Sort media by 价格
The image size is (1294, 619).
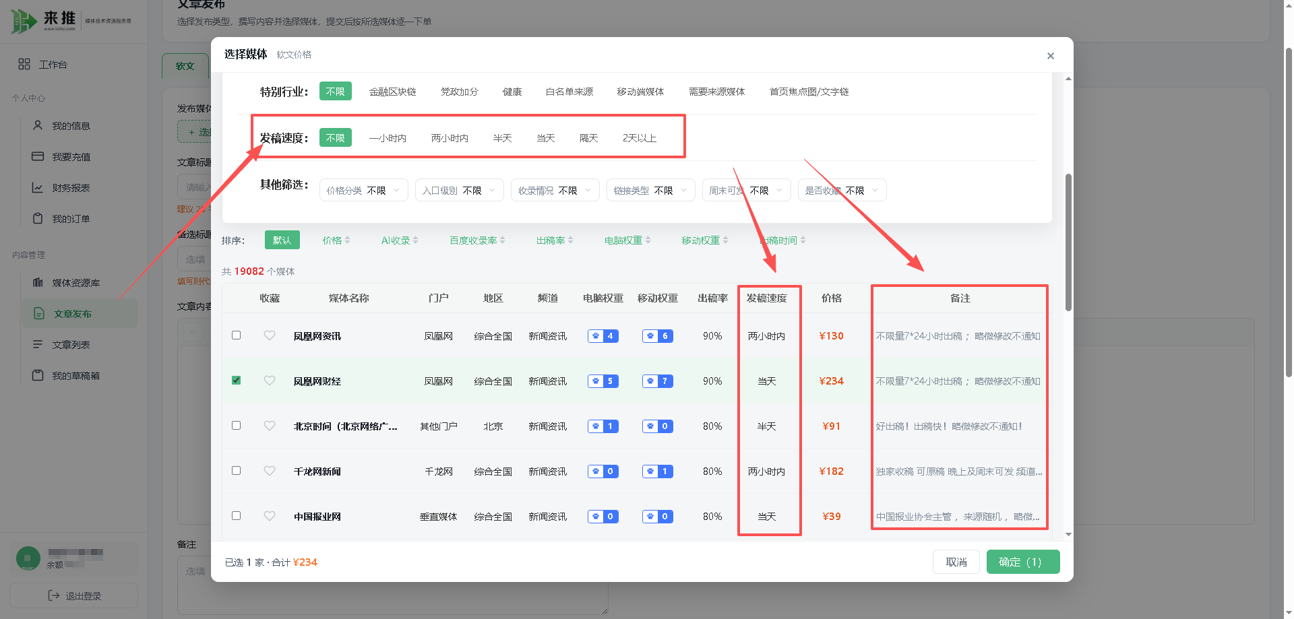[x=336, y=240]
